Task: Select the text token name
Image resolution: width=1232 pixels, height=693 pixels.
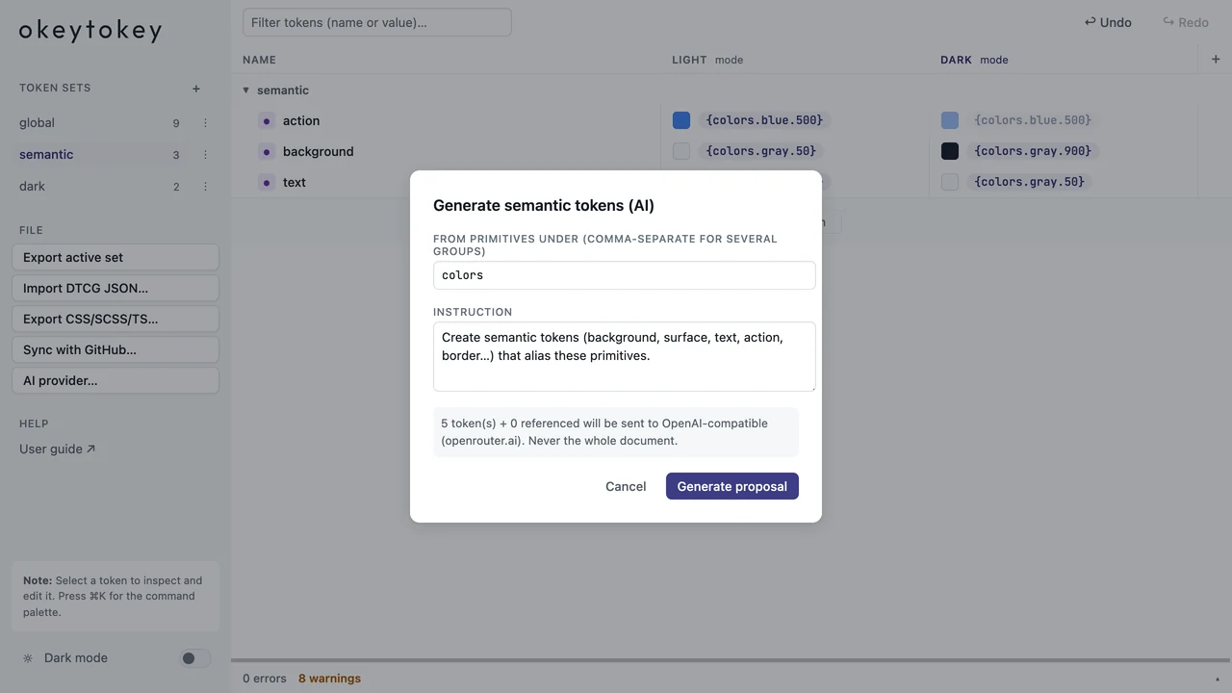Action: coord(295,182)
